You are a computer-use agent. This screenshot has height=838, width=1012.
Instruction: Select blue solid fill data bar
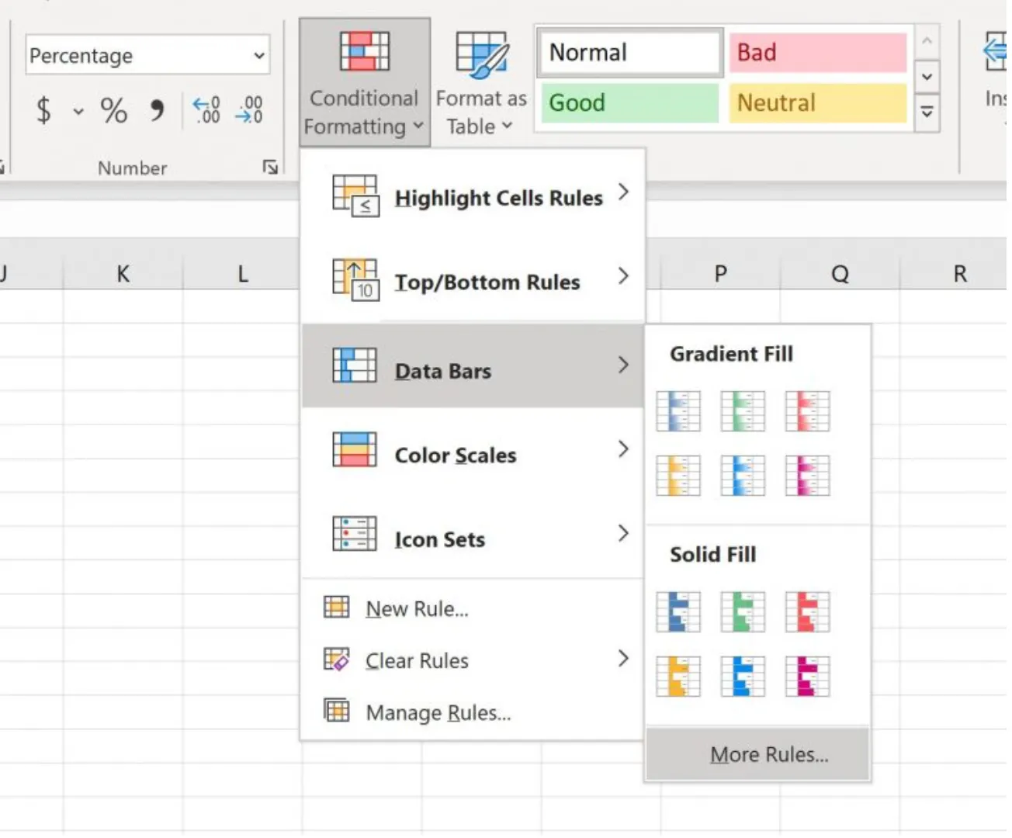pyautogui.click(x=678, y=611)
